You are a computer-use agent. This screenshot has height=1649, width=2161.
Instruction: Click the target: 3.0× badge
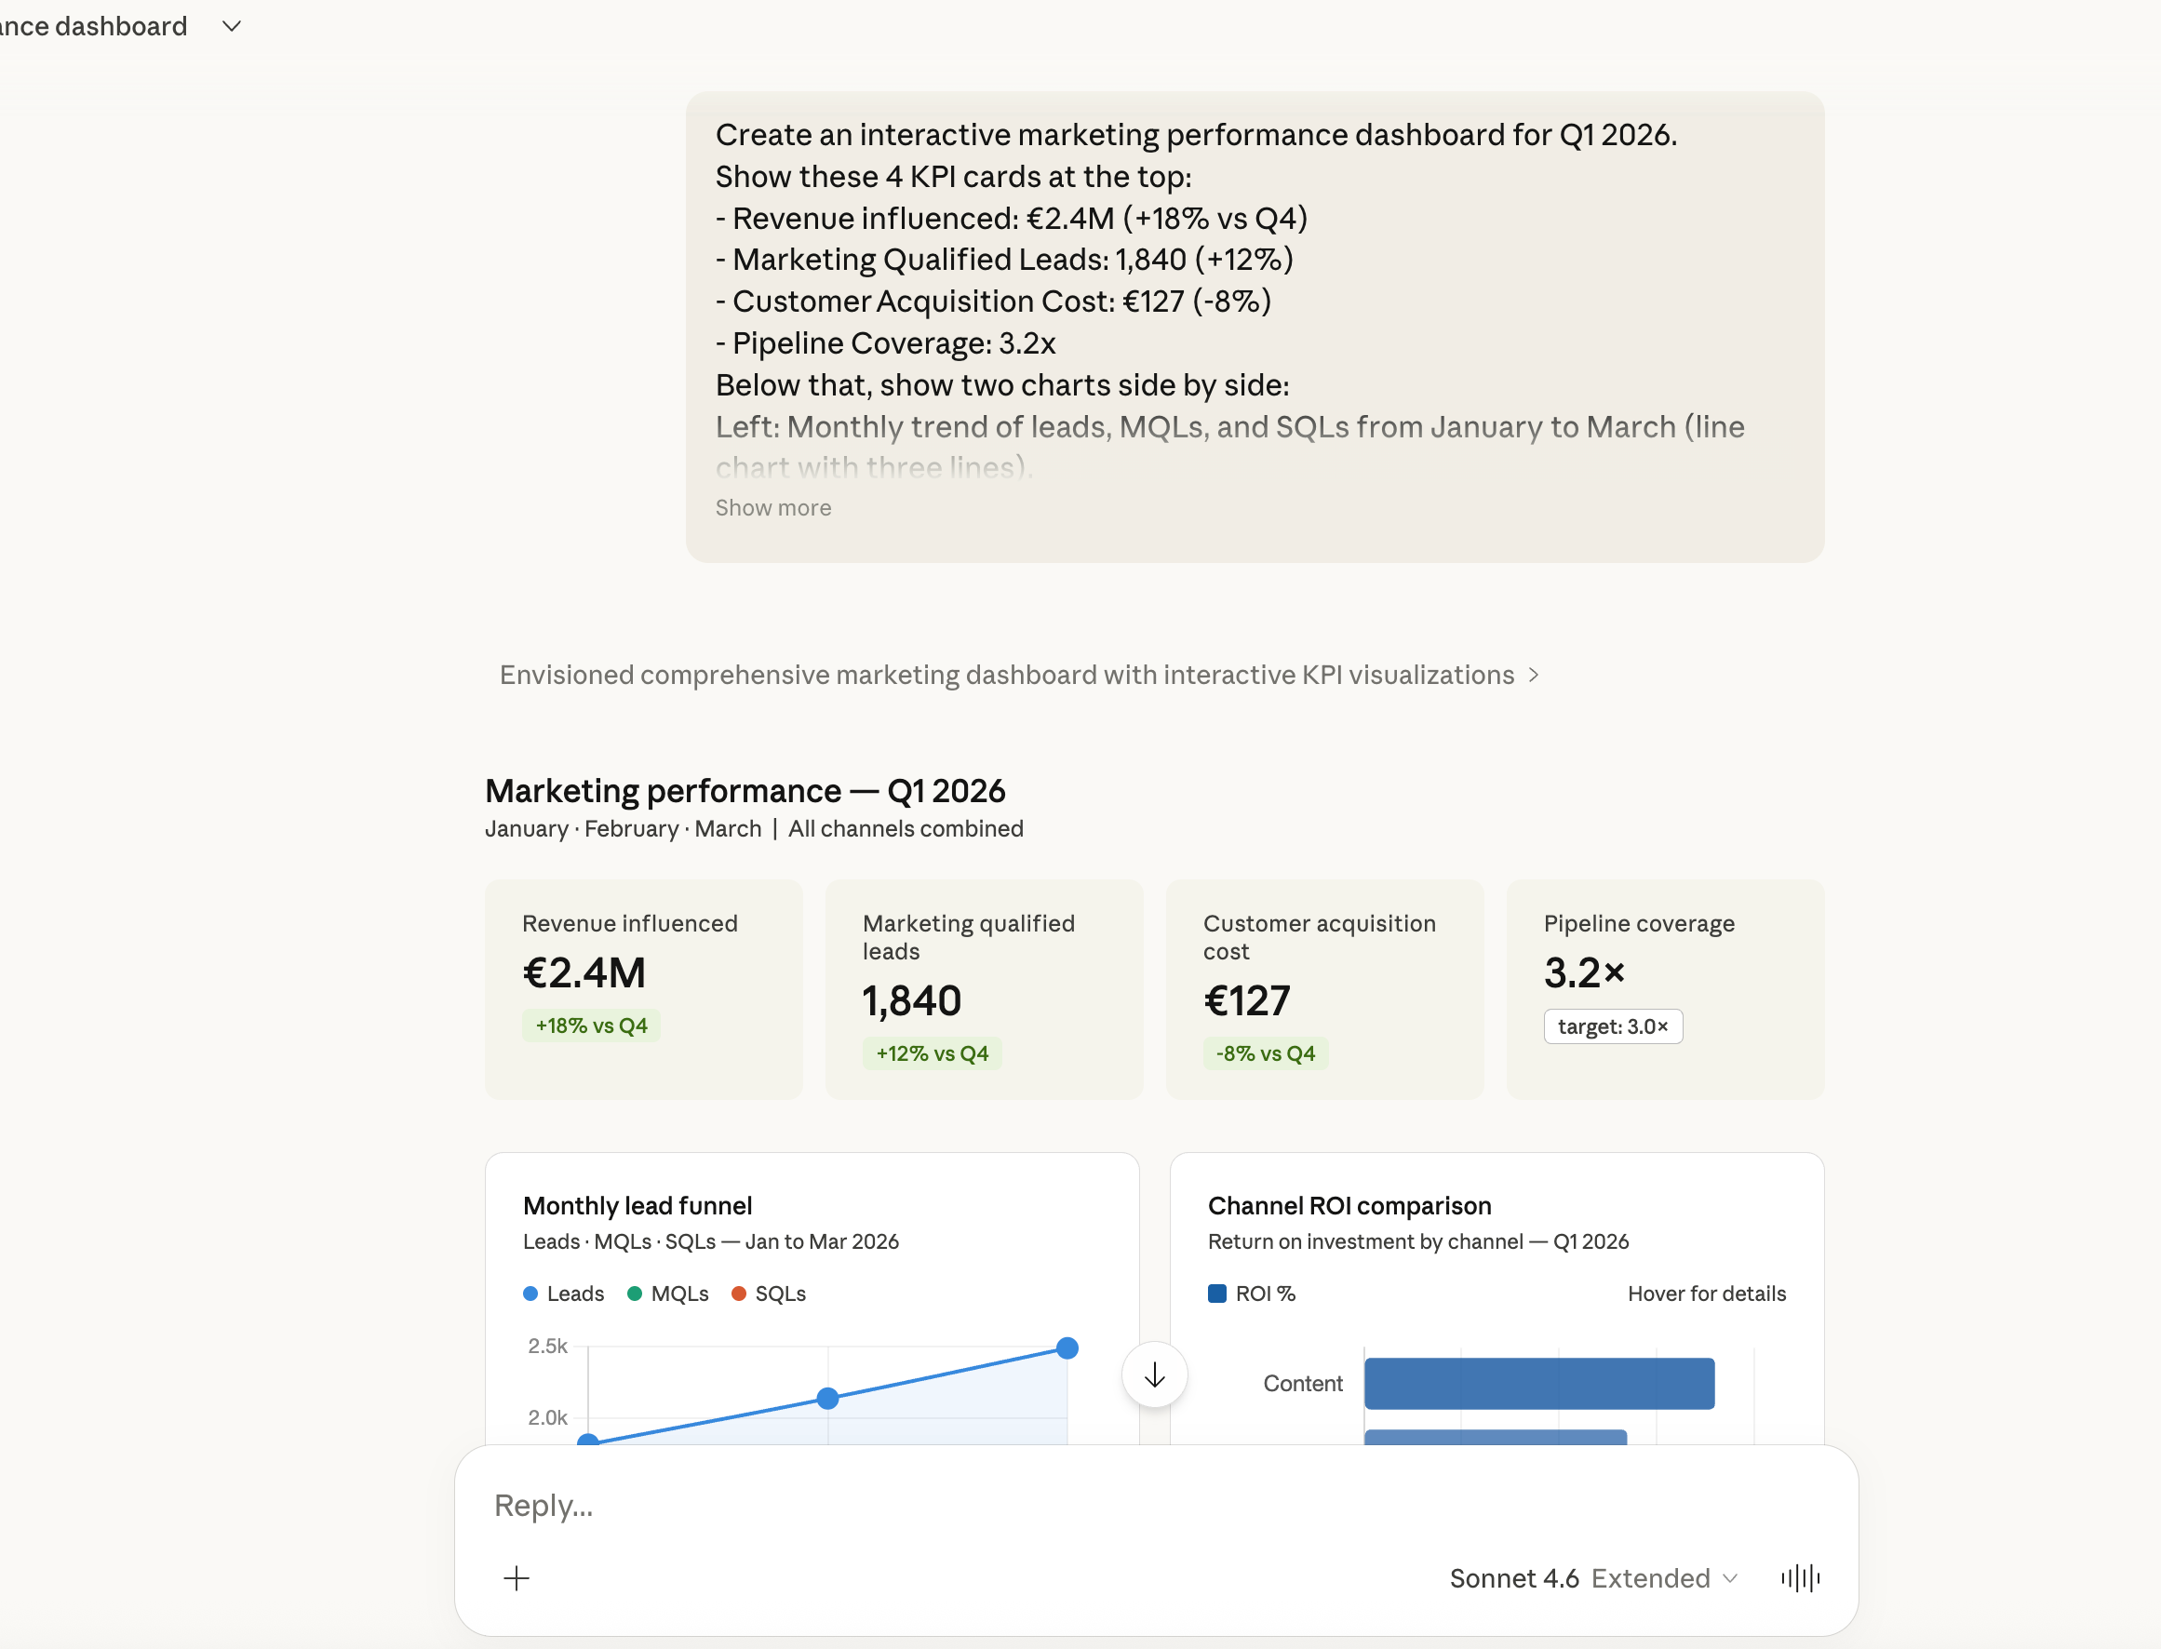pyautogui.click(x=1613, y=1026)
